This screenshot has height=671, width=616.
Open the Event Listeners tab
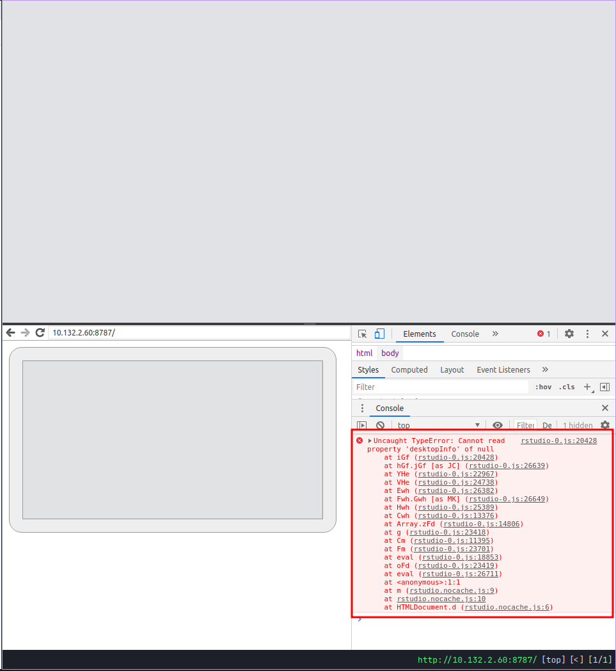tap(503, 369)
